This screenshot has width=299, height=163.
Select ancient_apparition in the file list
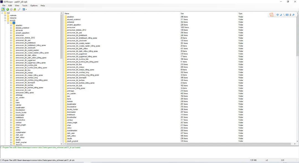point(74,25)
